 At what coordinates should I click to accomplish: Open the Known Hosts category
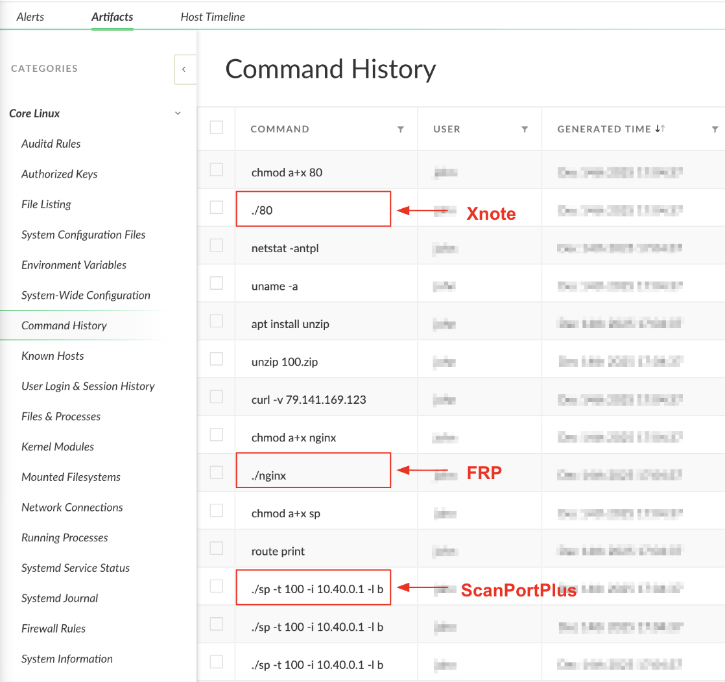(x=53, y=355)
